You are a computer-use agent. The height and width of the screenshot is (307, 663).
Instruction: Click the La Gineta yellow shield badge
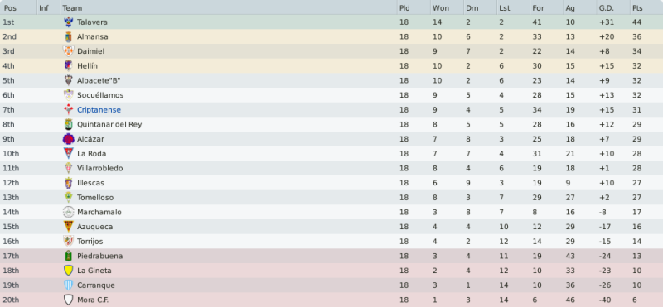click(x=68, y=271)
